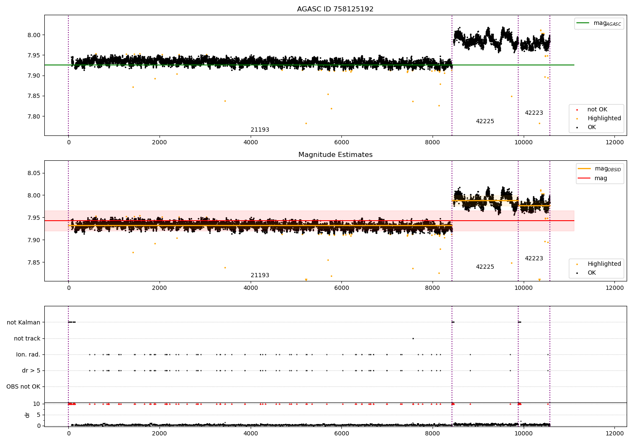Click "7.90" tick on the Magnitude Estimates plot
633x443 pixels.
click(x=34, y=240)
